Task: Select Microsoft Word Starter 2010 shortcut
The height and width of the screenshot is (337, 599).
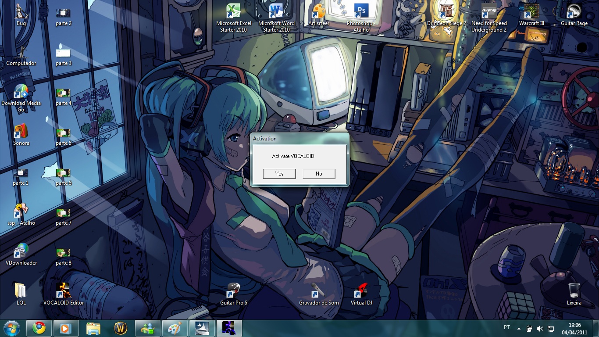Action: pyautogui.click(x=276, y=18)
